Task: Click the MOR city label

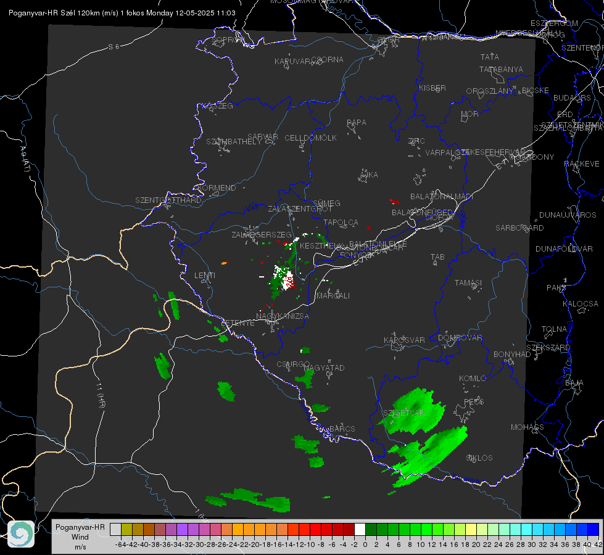Action: [x=470, y=113]
